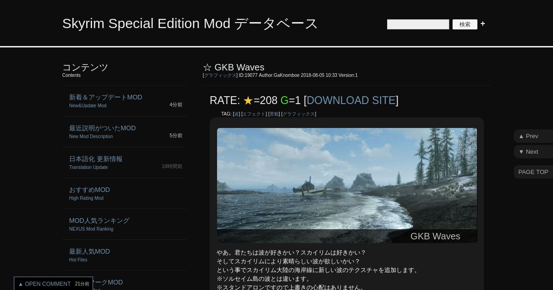
Task: Click the search text input field
Action: tap(418, 24)
